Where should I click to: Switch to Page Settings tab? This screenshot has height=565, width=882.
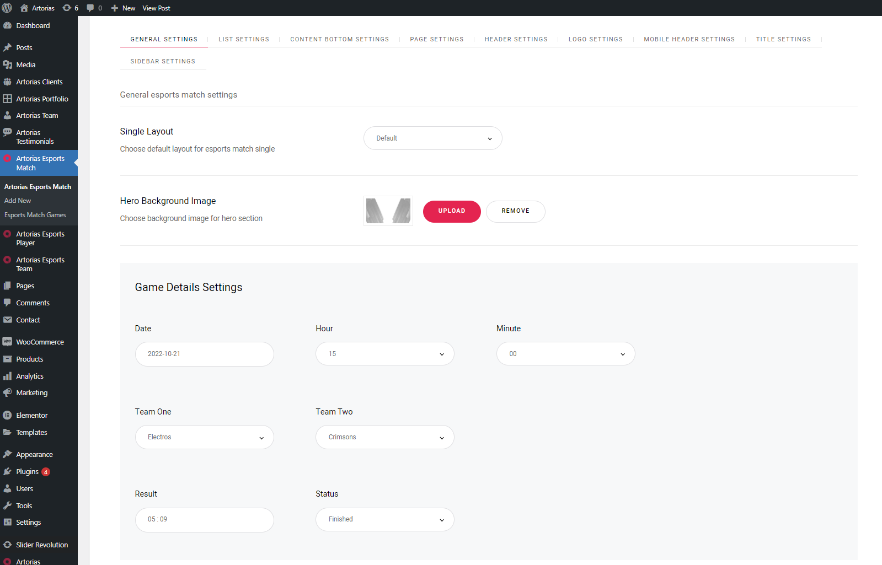pyautogui.click(x=437, y=39)
